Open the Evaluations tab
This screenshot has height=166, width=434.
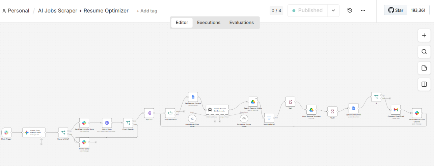(x=242, y=23)
